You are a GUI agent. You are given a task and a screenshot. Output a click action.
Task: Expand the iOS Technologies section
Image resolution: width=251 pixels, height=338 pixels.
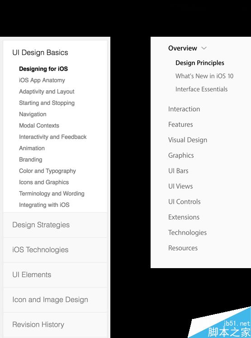coord(55,250)
